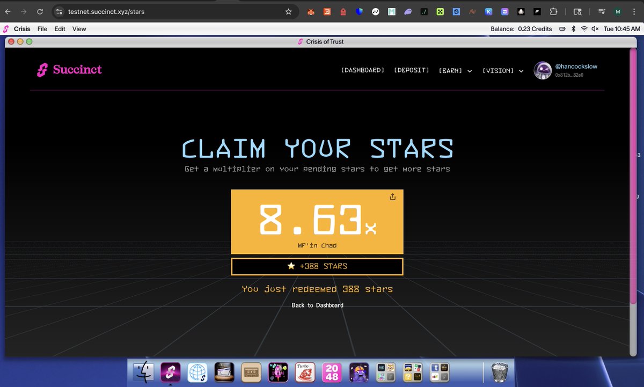Open Finder in the dock
Screen dimensions: 644x387
pos(143,373)
